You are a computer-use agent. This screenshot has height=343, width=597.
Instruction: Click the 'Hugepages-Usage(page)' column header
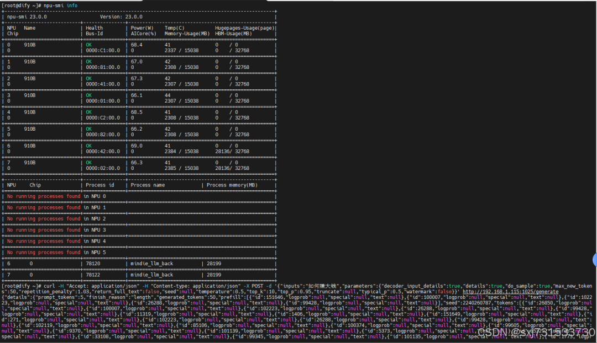(x=245, y=28)
